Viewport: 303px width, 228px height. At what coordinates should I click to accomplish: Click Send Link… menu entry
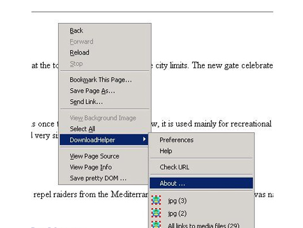[x=105, y=102]
